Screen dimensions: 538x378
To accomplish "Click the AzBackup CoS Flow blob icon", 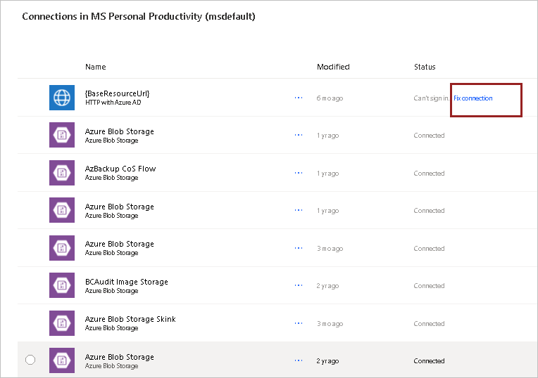I will click(x=62, y=173).
